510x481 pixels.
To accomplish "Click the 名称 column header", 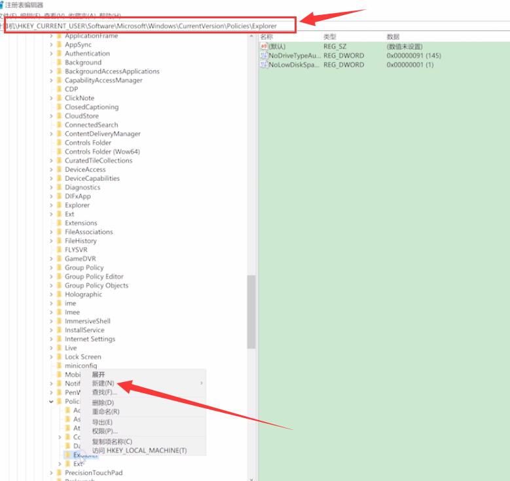I will [266, 37].
